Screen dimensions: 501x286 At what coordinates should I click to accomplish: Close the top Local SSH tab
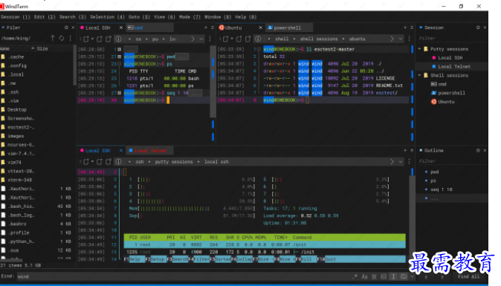[120, 27]
